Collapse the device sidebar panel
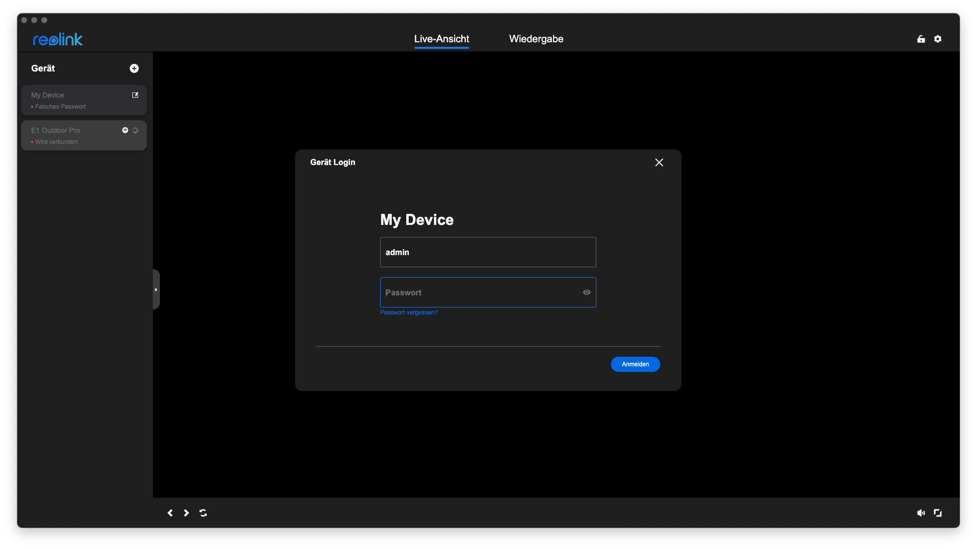The width and height of the screenshot is (977, 549). [156, 289]
